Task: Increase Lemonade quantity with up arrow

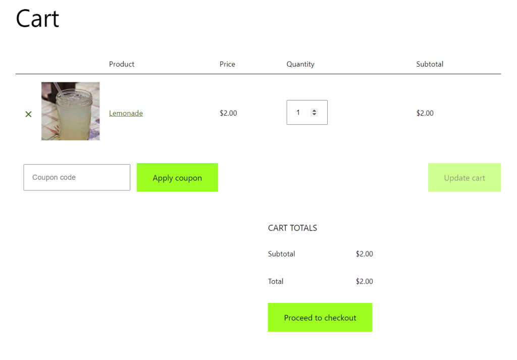Action: [x=314, y=111]
